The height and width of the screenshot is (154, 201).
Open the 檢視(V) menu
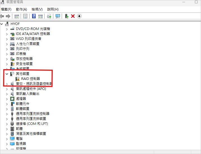37,9
